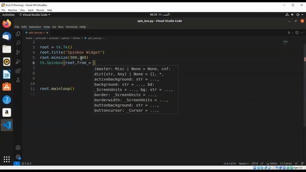306x172 pixels.
Task: Click the 'root.title("Spinbox Widget")' line
Action: 72,53
